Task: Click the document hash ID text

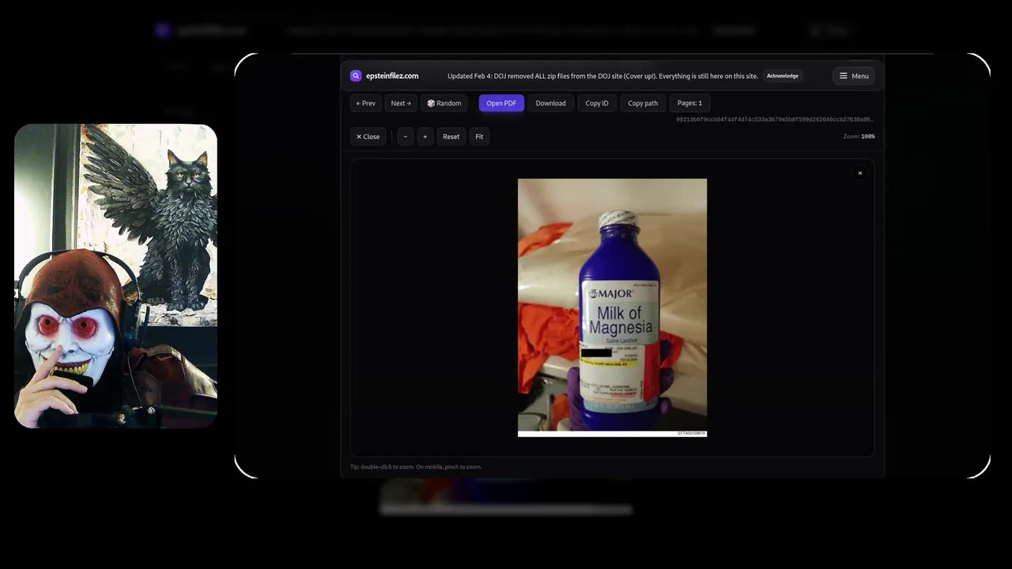Action: tap(775, 119)
